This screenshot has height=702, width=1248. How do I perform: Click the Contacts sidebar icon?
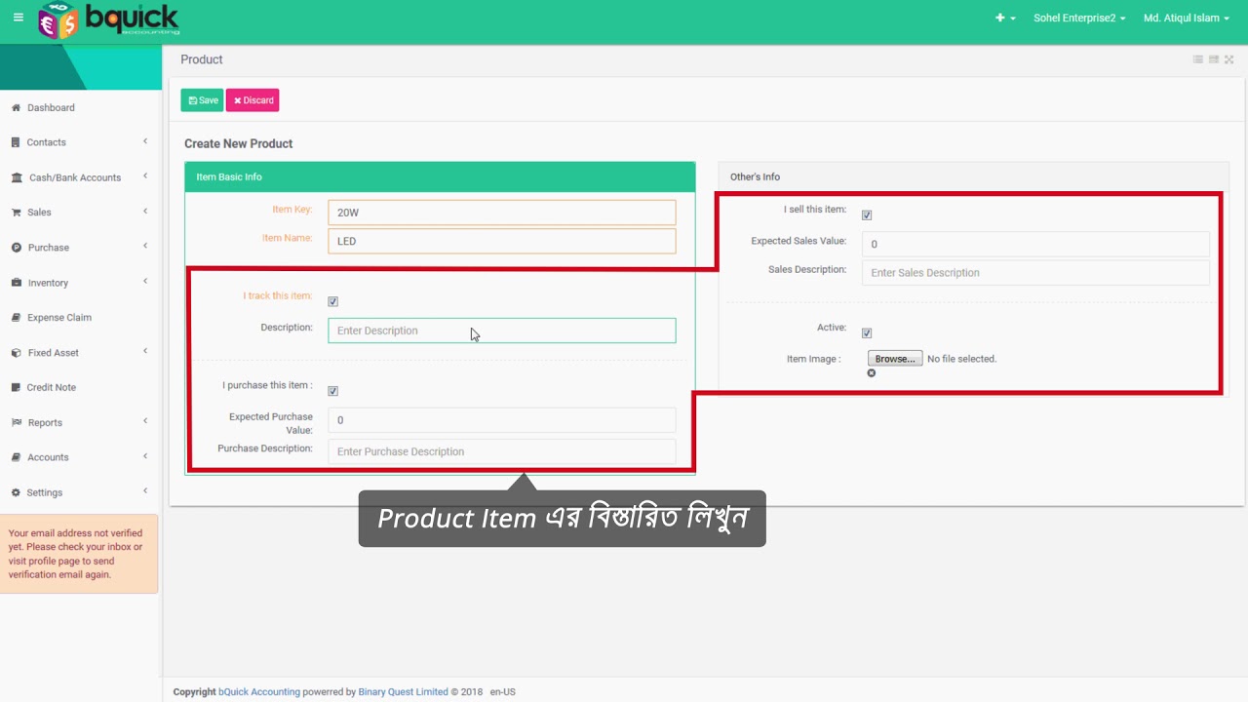click(x=16, y=142)
